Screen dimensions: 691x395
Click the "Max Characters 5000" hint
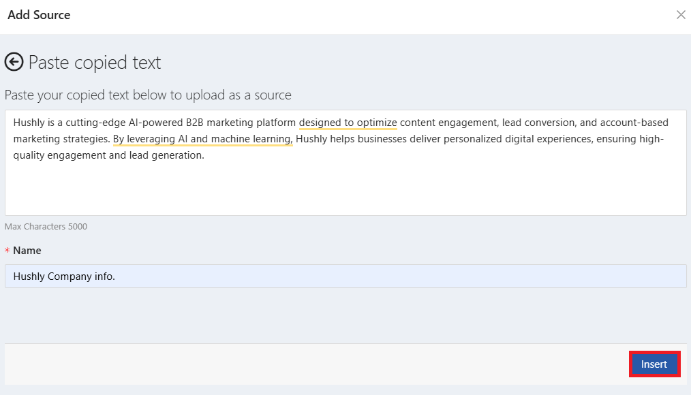[46, 226]
